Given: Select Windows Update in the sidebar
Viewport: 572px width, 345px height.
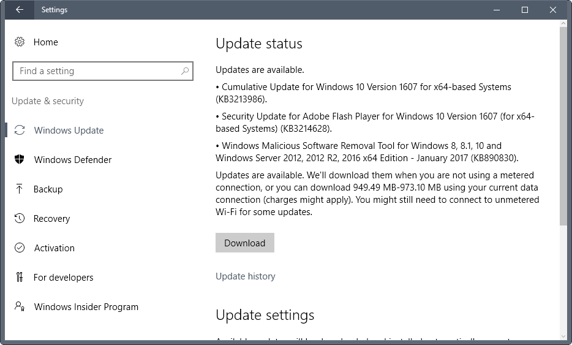Looking at the screenshot, I should coord(69,131).
